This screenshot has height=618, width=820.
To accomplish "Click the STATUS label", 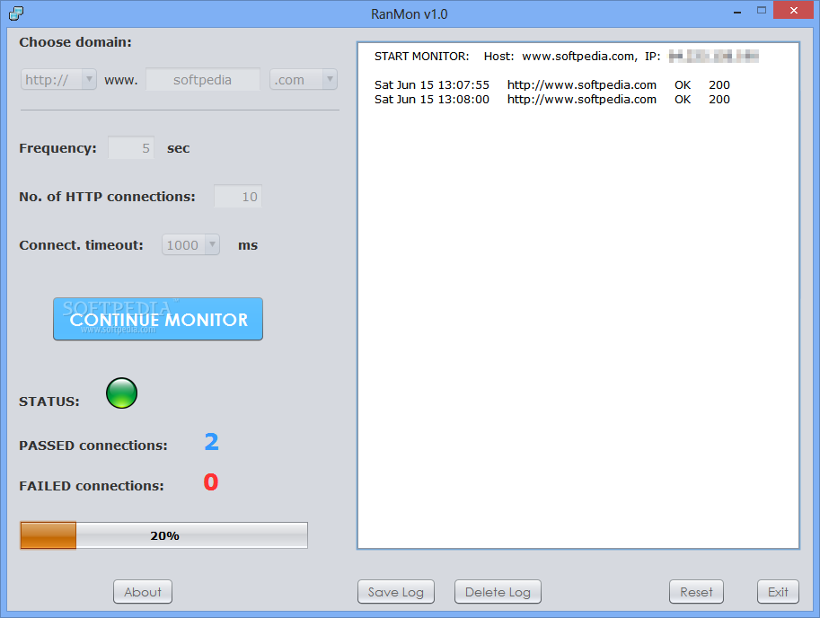I will [x=49, y=402].
